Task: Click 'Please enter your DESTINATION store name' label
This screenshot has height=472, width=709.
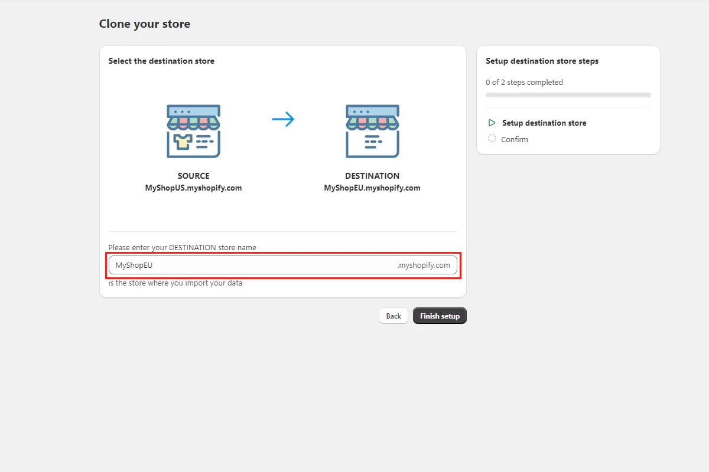Action: point(183,247)
